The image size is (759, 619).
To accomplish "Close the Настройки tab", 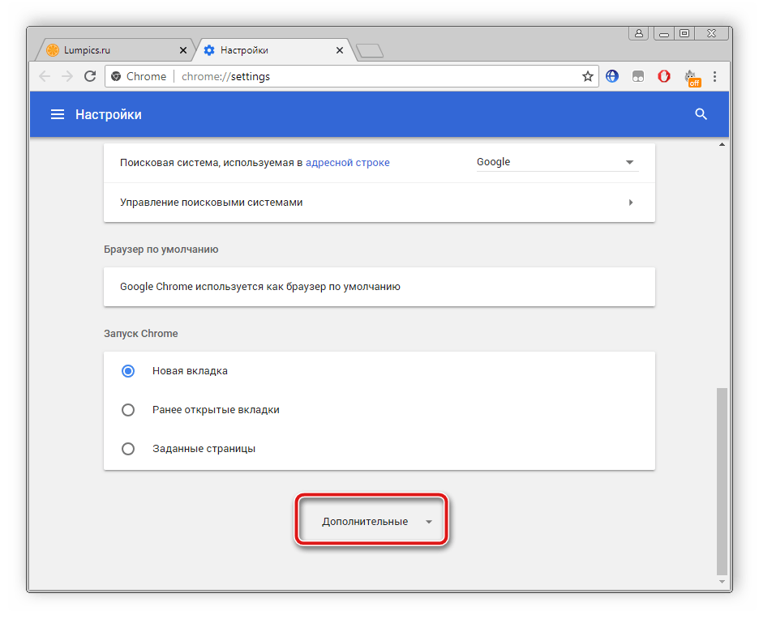I will [x=339, y=50].
